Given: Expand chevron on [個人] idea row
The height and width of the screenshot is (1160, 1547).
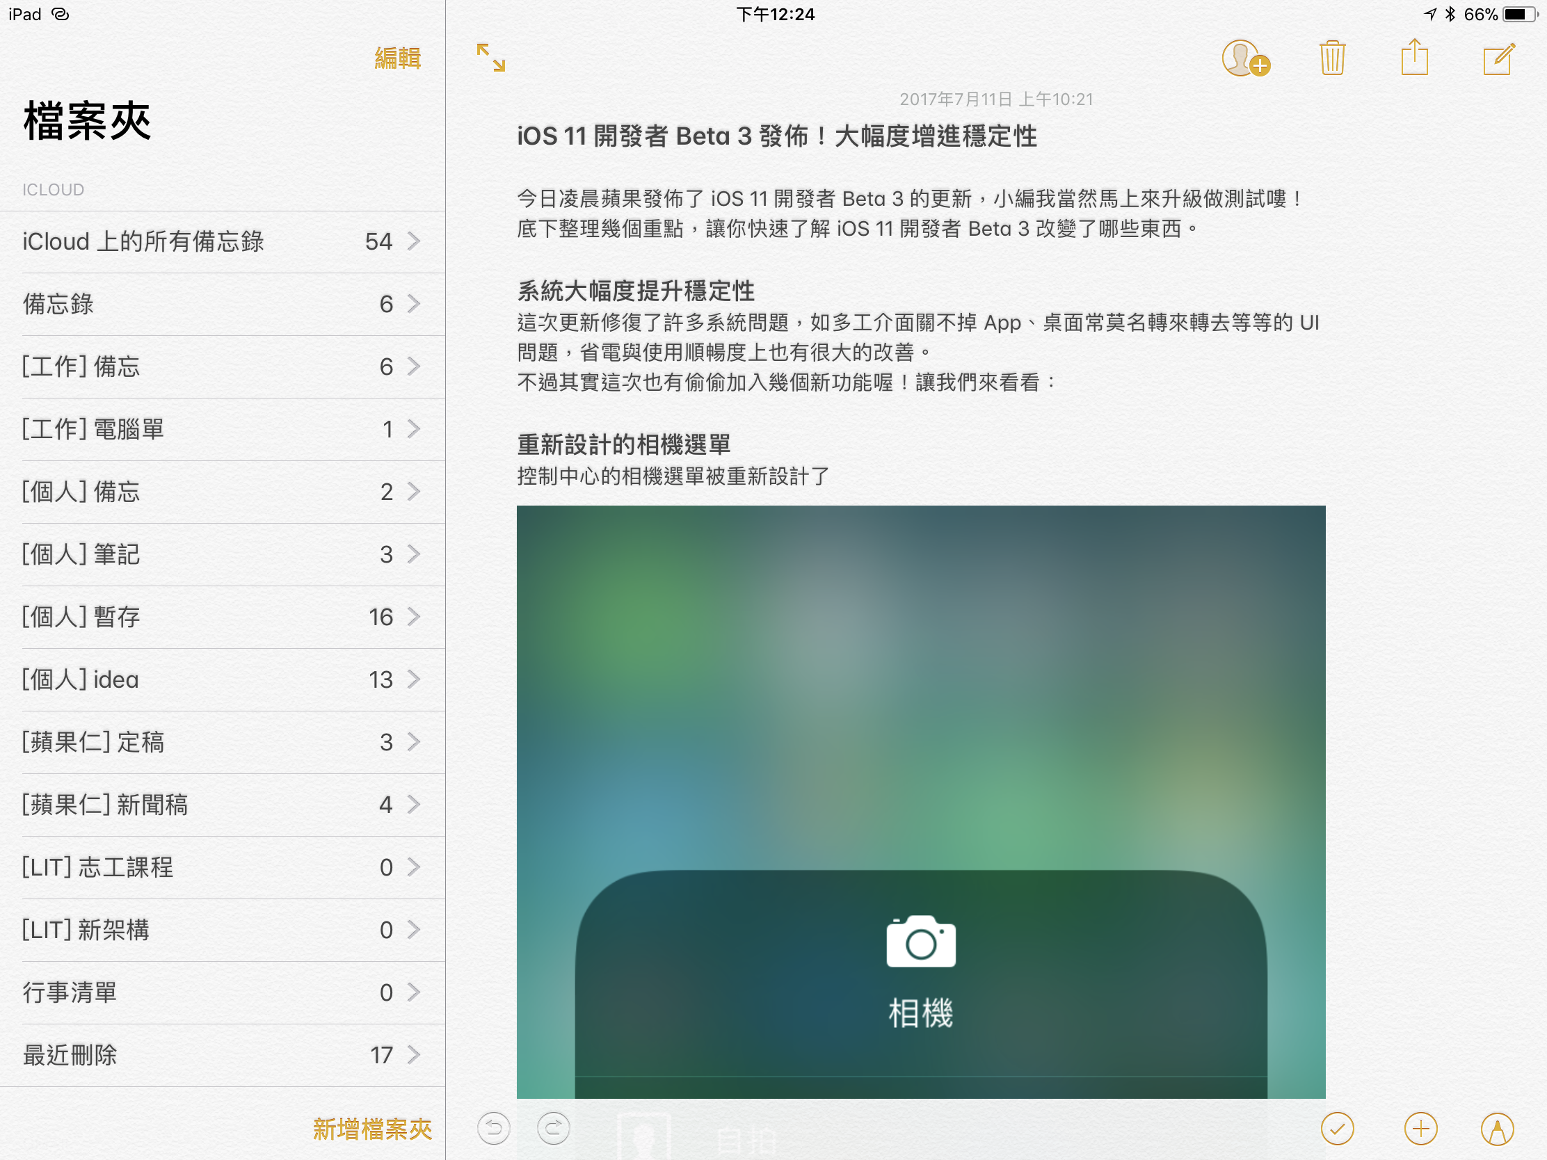Looking at the screenshot, I should [414, 679].
